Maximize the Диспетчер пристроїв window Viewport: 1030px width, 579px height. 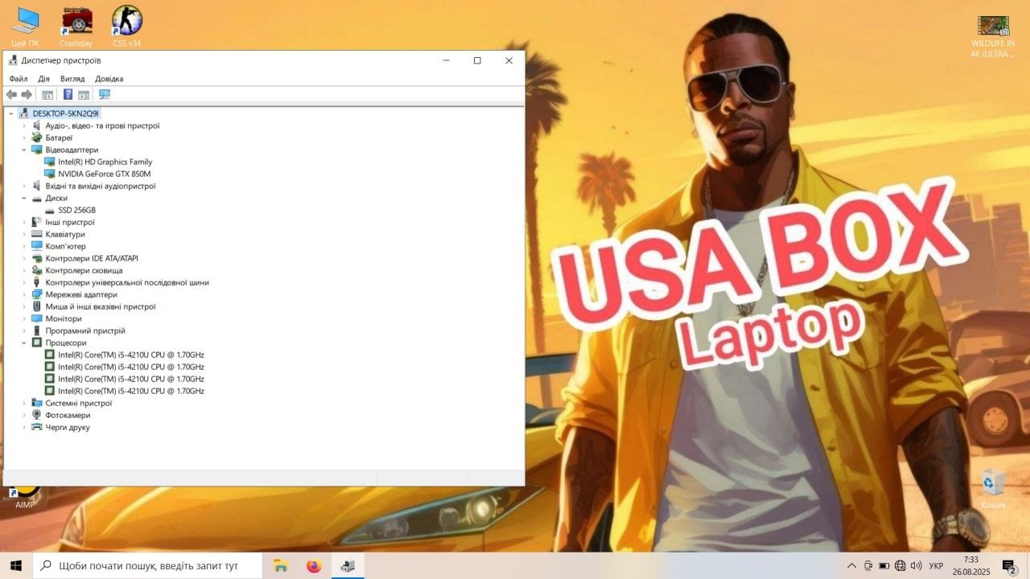point(477,60)
